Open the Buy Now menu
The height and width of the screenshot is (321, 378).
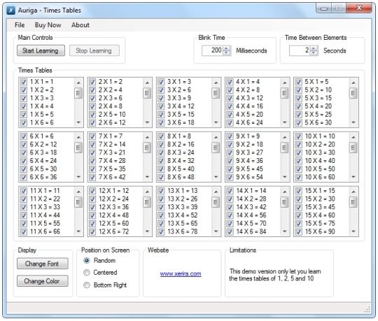(48, 25)
